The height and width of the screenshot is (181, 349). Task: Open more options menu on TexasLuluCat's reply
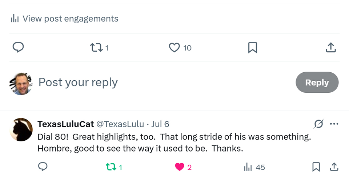pos(334,124)
